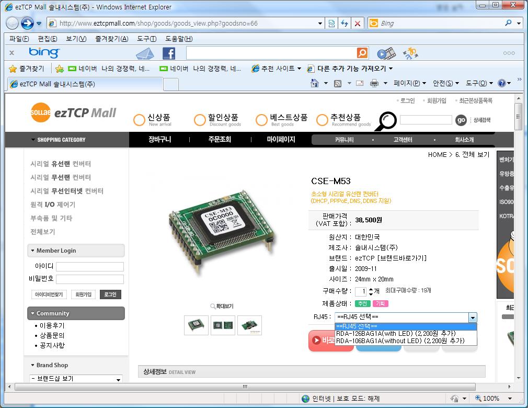The width and height of the screenshot is (528, 408).
Task: Open the Bing toolbar mail envelope icon
Action: coord(145,53)
